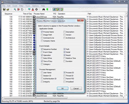
Task: Click the Find binoculars icon
Action: tap(44, 9)
